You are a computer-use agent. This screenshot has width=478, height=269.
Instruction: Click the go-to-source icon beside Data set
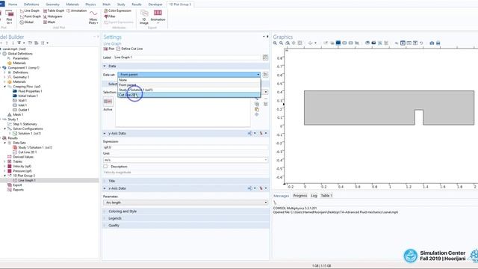(x=266, y=75)
